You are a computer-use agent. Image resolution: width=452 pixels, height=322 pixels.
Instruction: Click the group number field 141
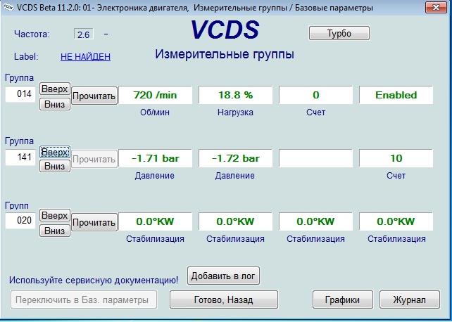(x=21, y=159)
